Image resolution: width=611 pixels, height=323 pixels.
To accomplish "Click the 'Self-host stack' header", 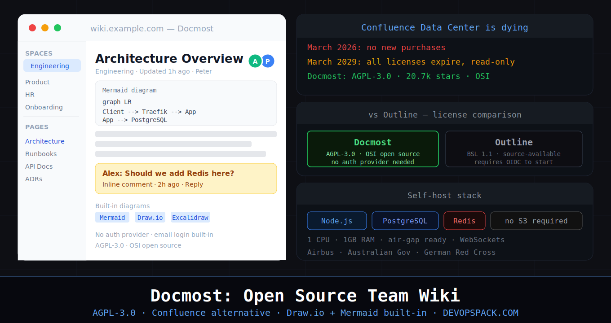I will coord(445,196).
